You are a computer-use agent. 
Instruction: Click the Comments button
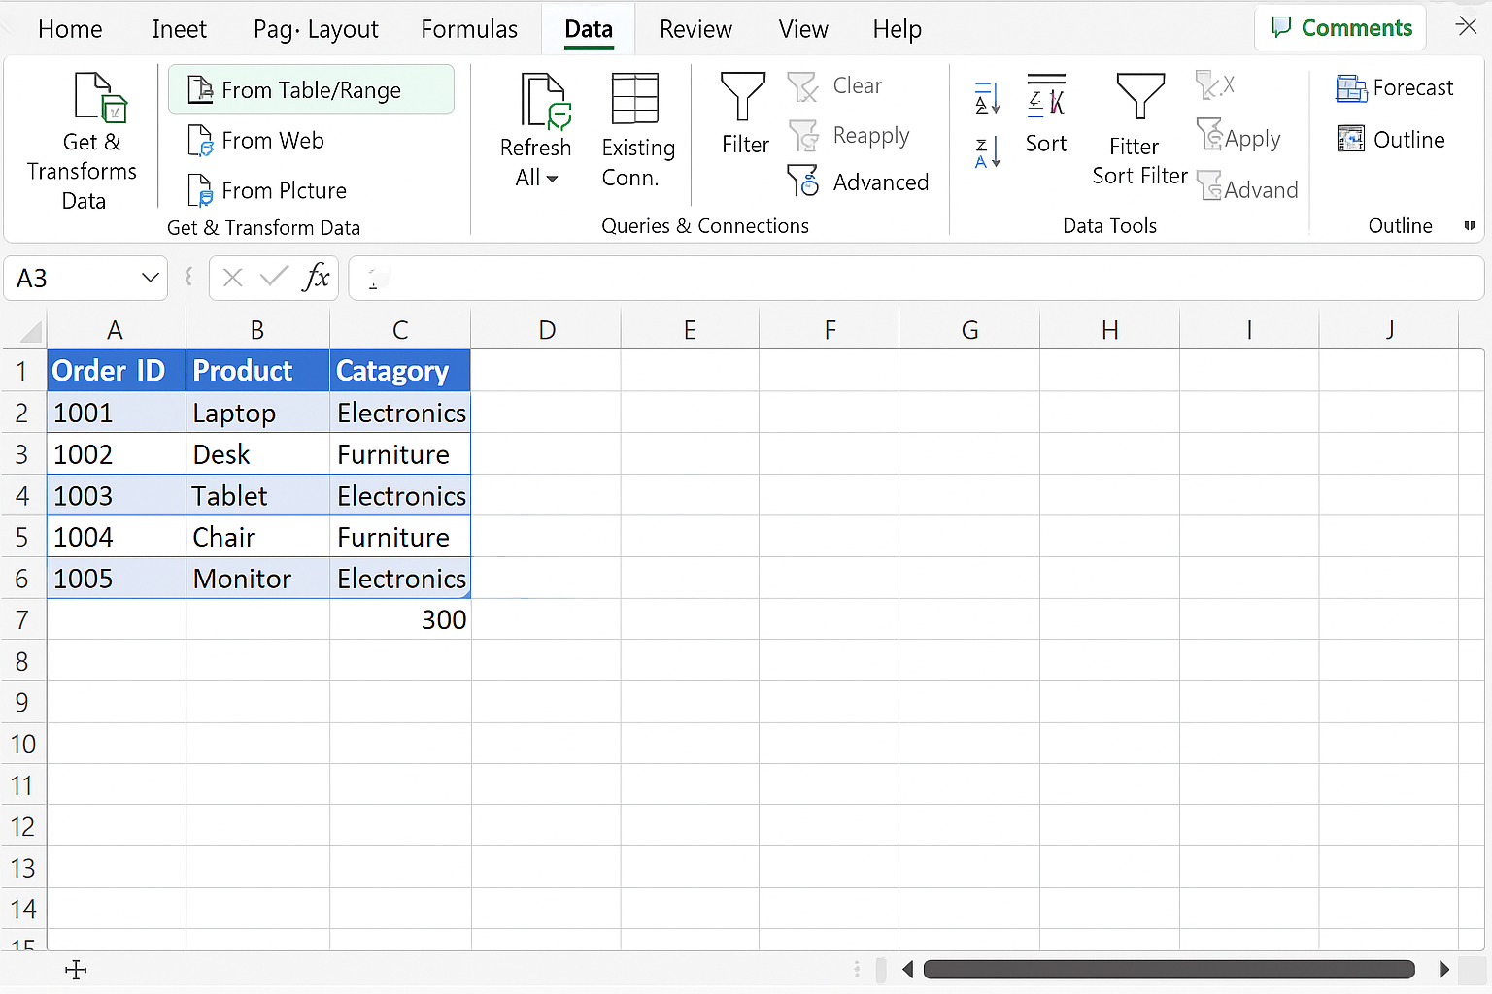1340,27
